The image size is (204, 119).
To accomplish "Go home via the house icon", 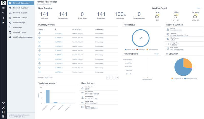I will (x=3, y=23).
